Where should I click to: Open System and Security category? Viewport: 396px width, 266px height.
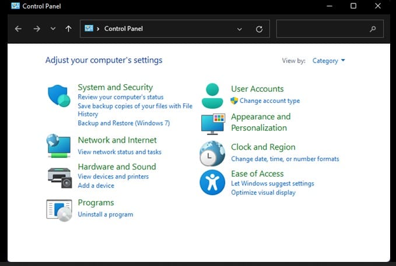(115, 87)
